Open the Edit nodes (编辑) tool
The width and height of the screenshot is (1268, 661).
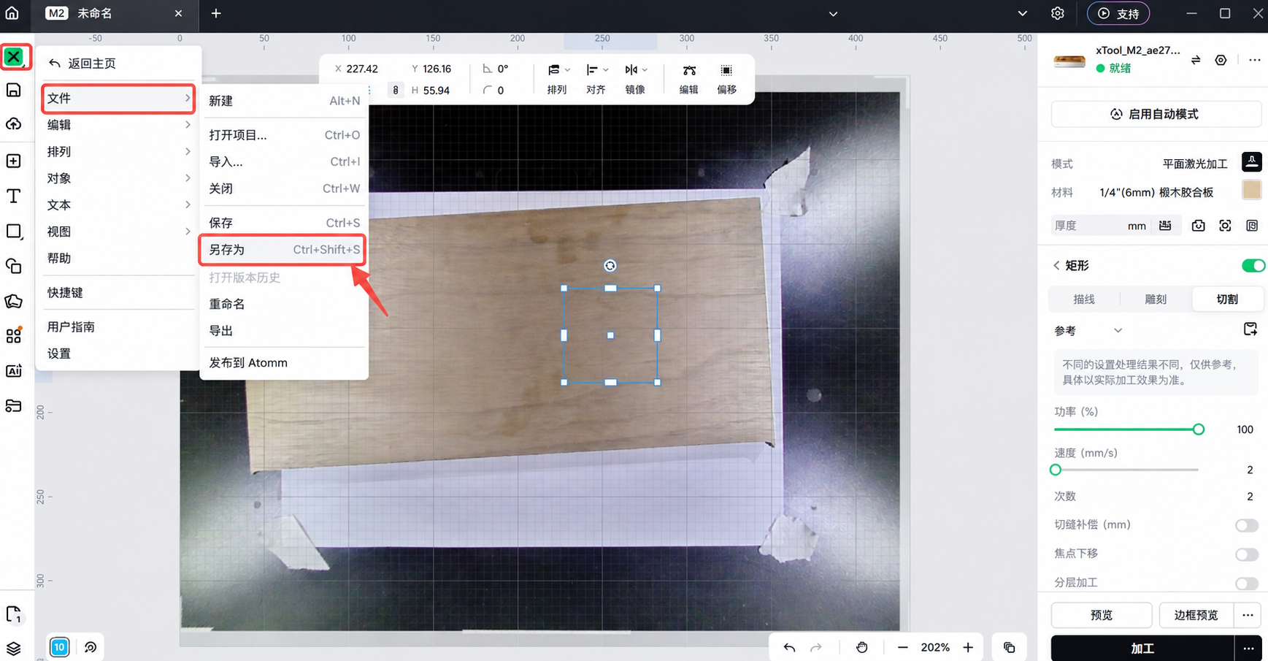688,78
